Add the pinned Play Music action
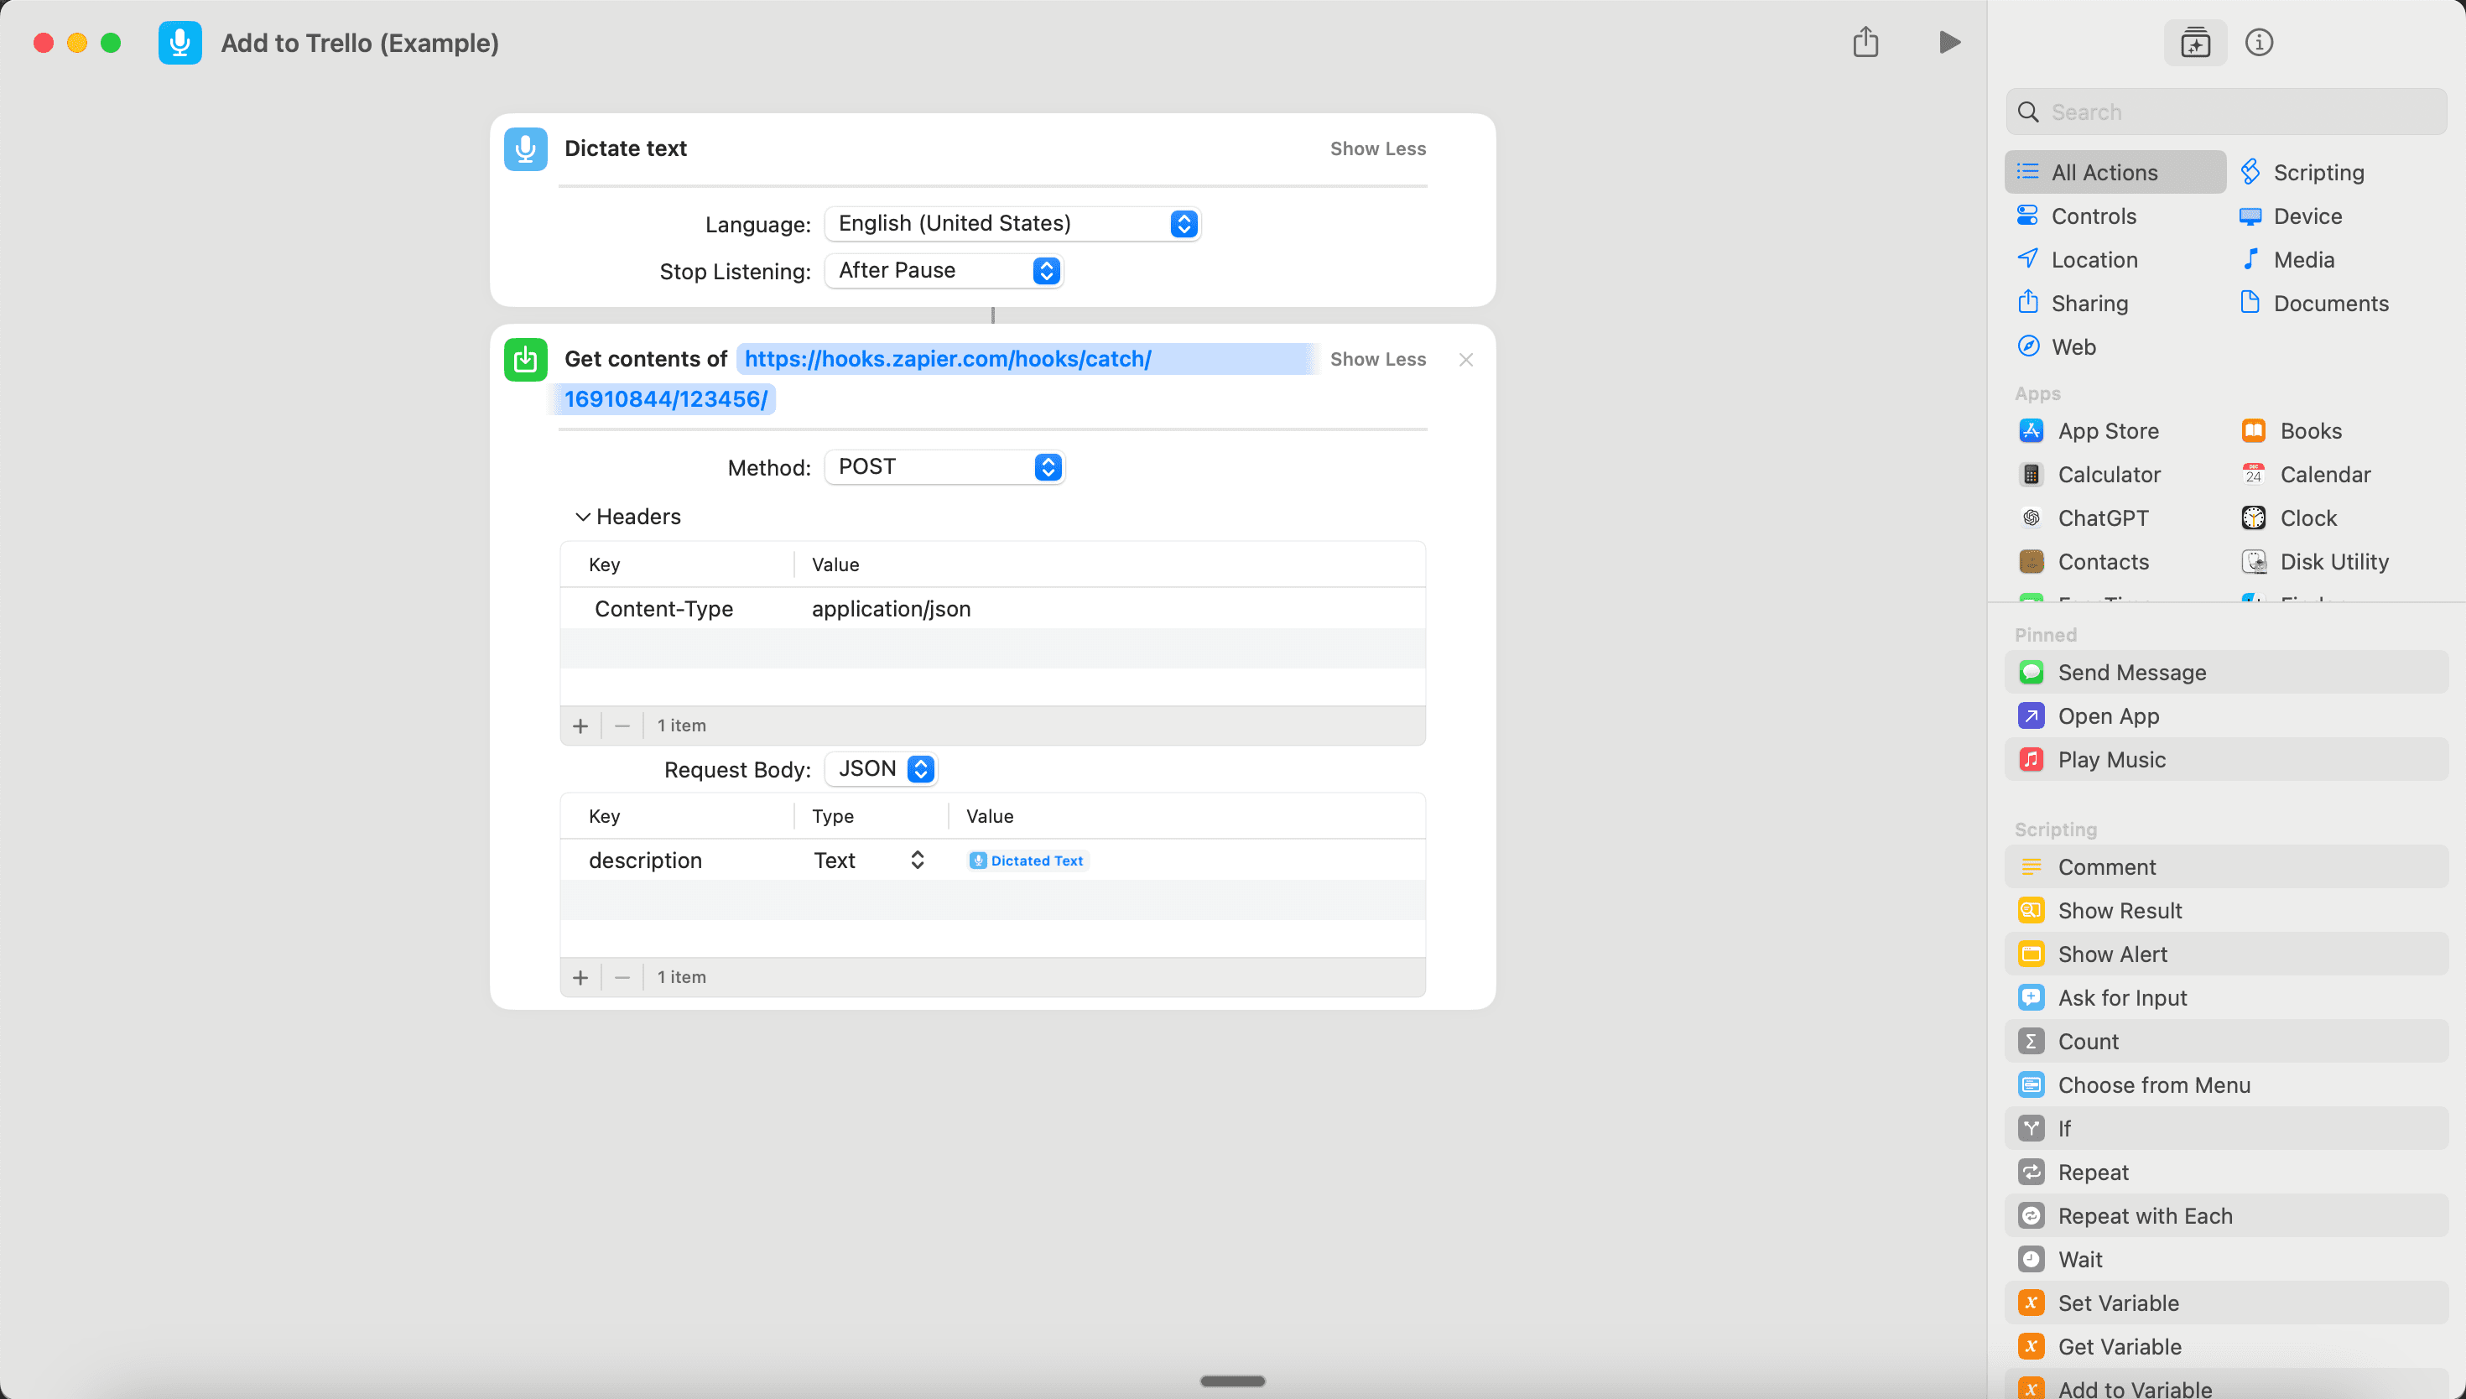Viewport: 2466px width, 1399px height. 2226,759
